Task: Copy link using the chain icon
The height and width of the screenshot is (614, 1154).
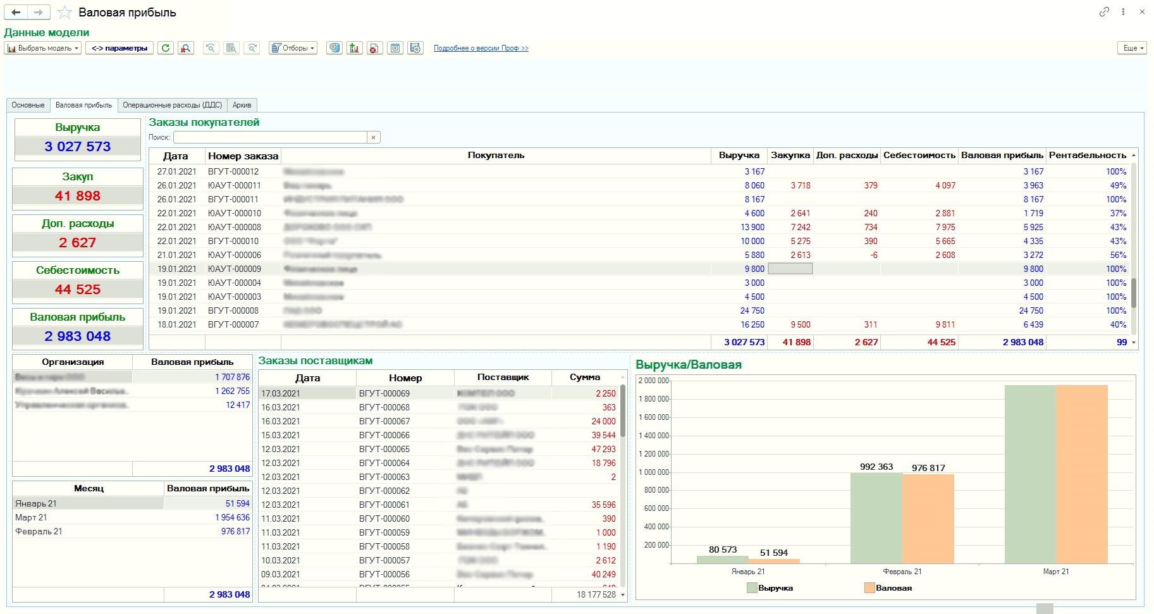Action: [1104, 12]
